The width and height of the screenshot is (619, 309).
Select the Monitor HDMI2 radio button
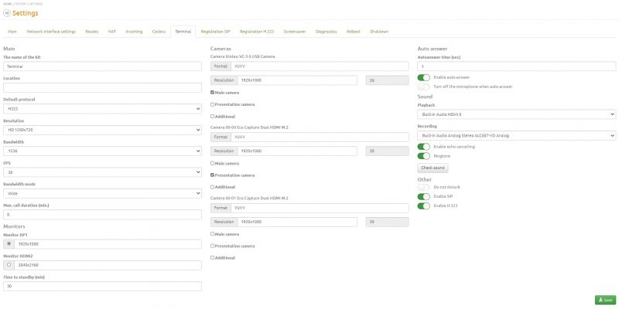[x=9, y=265]
